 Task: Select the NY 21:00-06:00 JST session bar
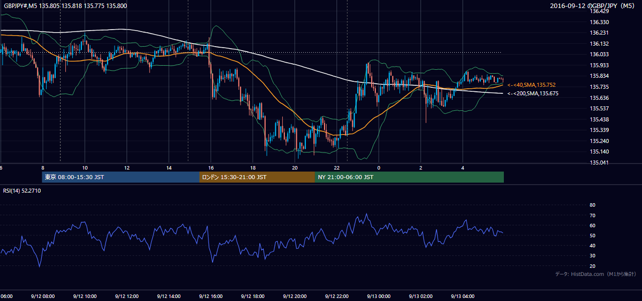(x=409, y=177)
